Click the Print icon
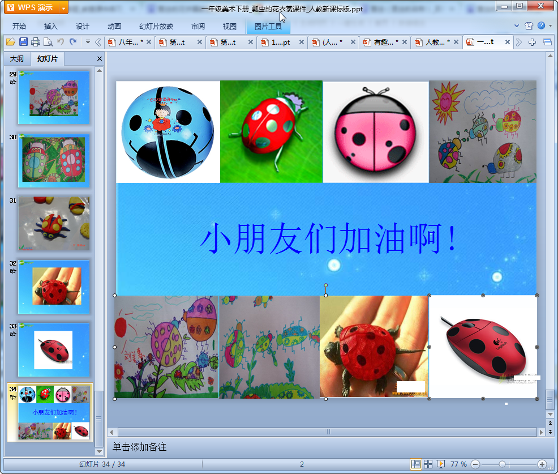 click(x=36, y=42)
